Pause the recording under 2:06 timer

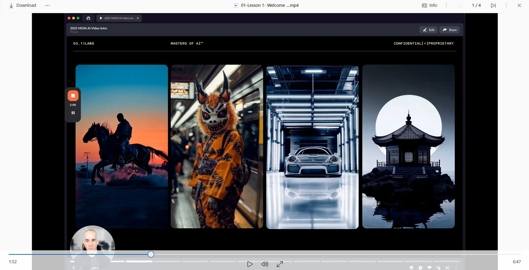pos(73,113)
